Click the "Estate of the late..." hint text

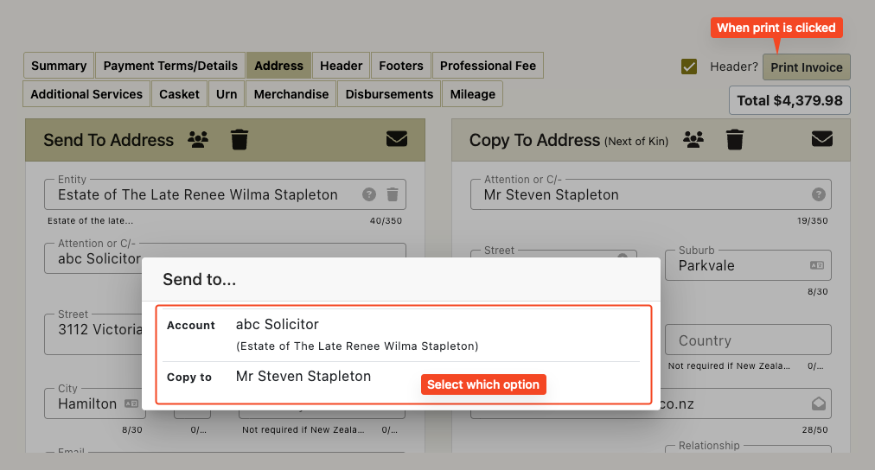pos(91,221)
